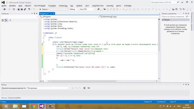Open the Обозреватель серверов side tab
This screenshot has width=194, height=109.
(192, 21)
